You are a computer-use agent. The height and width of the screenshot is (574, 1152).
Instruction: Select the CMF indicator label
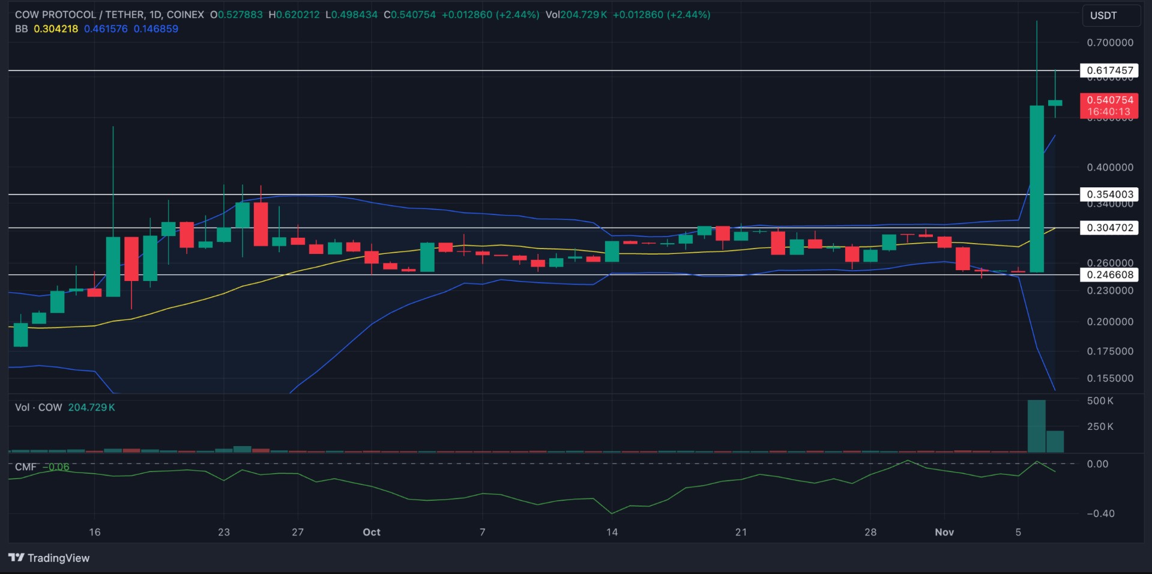coord(25,467)
